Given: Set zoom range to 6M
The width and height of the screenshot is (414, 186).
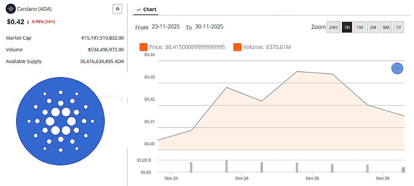Looking at the screenshot, I should point(386,27).
